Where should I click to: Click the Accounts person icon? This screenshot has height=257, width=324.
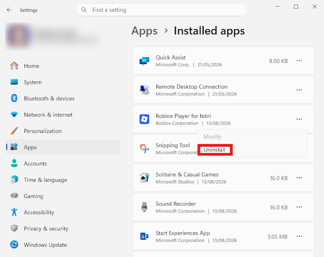coord(14,163)
